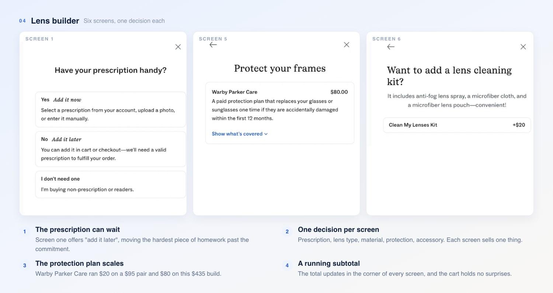Close the Screen 1 prescription dialog

click(178, 47)
